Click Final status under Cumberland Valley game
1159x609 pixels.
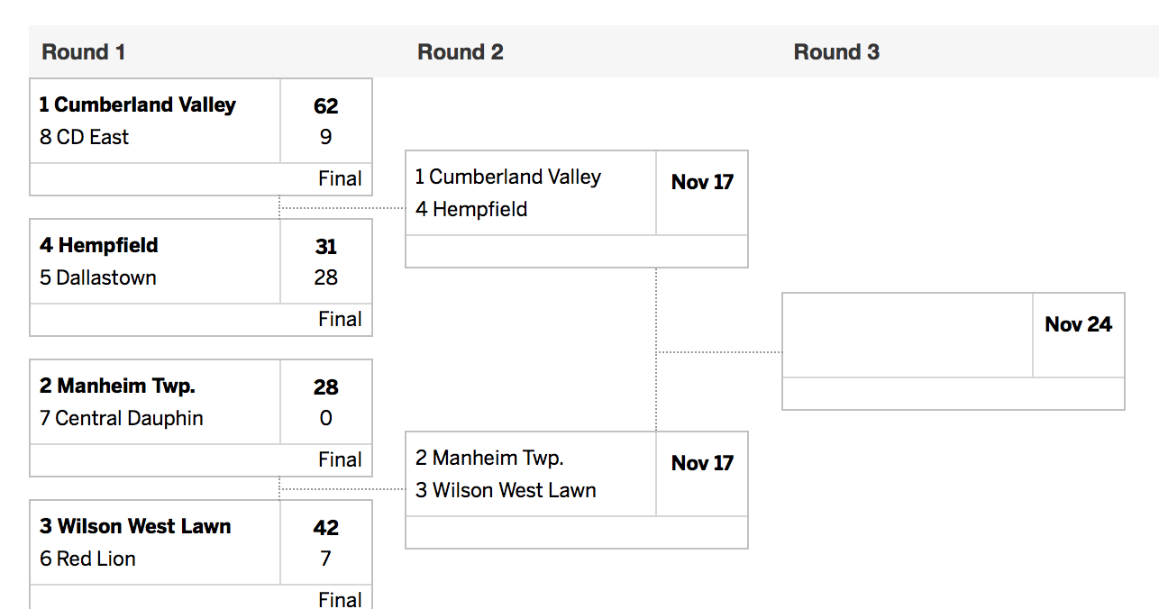tap(340, 178)
